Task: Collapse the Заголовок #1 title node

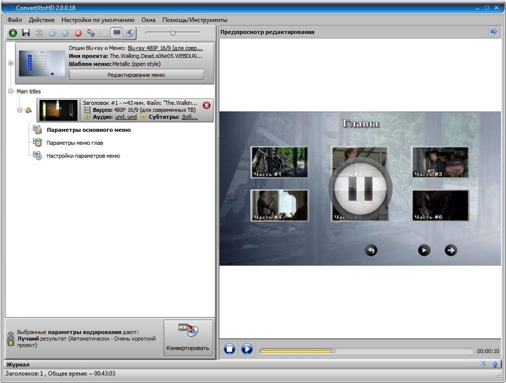Action: coord(19,110)
